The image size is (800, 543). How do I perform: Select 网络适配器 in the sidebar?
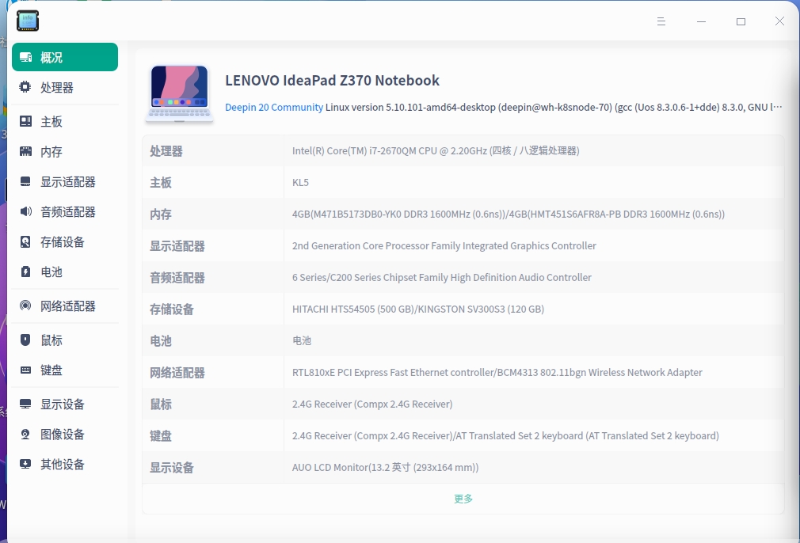(x=65, y=306)
